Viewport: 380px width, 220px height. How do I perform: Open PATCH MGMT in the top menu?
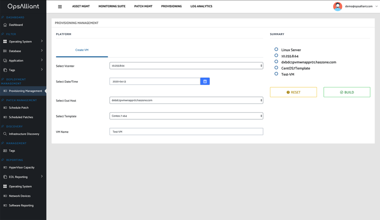click(143, 6)
